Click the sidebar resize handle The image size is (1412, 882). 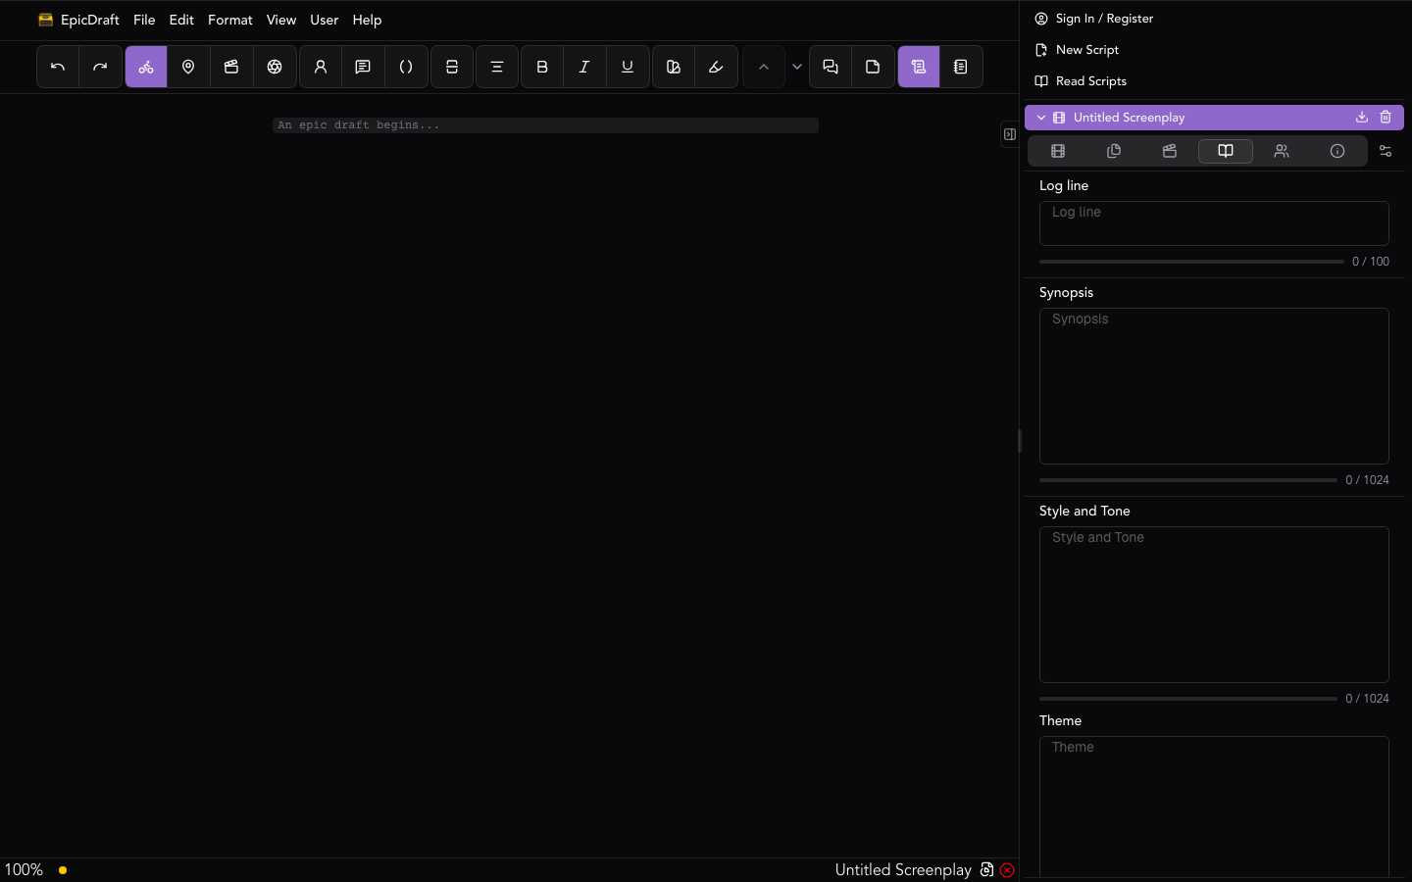[x=1020, y=441]
